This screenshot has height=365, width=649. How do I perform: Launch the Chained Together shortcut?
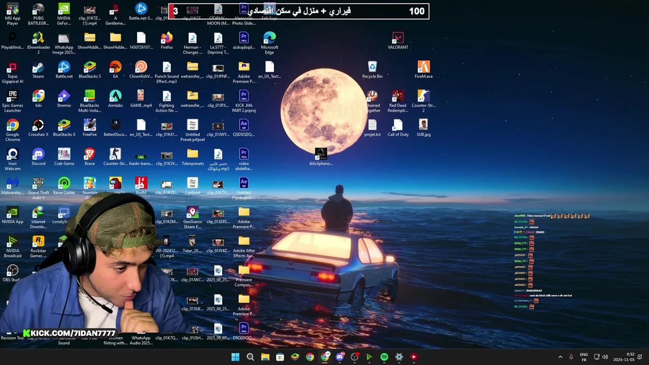pos(372,101)
